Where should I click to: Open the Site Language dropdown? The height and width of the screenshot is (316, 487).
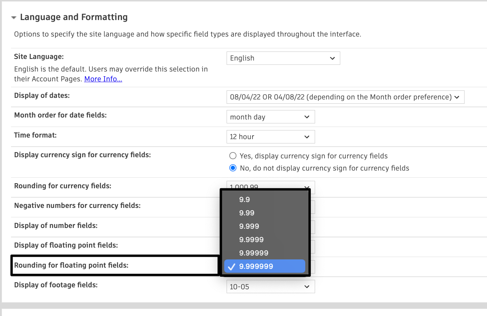click(283, 58)
